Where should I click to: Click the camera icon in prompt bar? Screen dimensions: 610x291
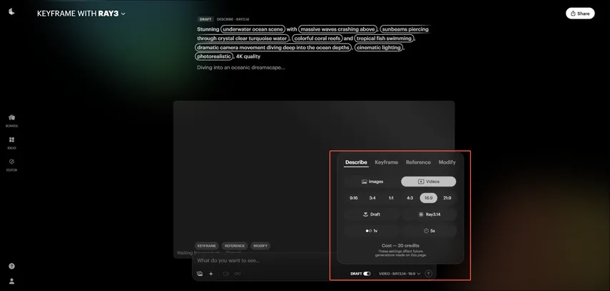tap(226, 273)
